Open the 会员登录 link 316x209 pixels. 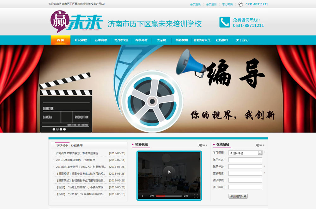pos(195,4)
